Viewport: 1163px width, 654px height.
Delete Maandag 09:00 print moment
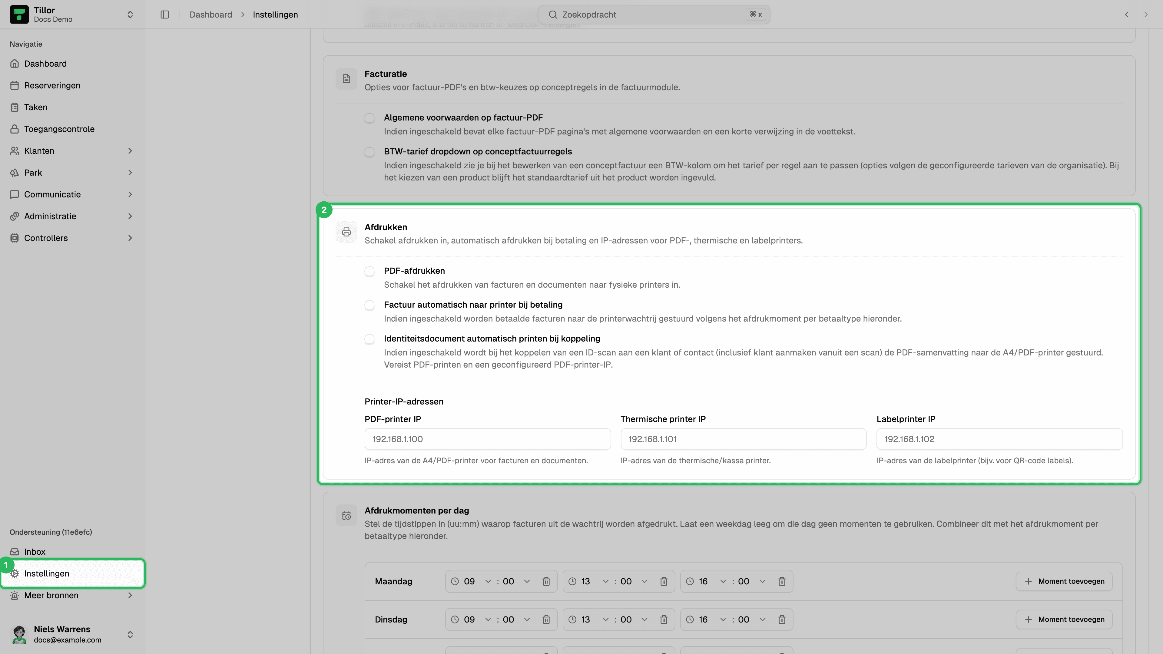click(546, 581)
